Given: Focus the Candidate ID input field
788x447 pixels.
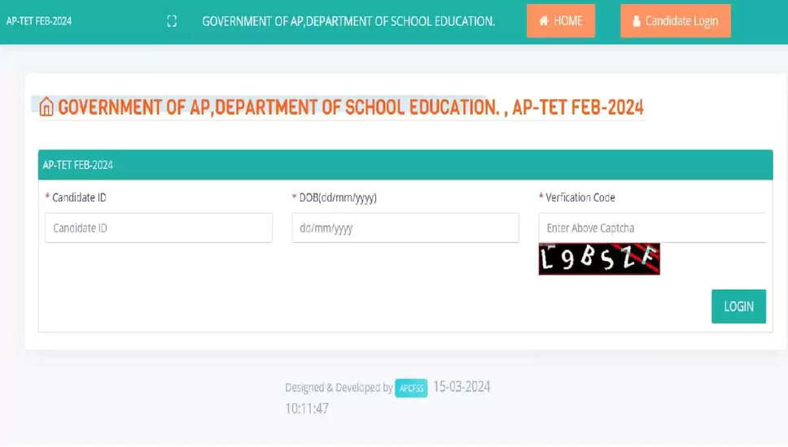Looking at the screenshot, I should click(x=159, y=228).
